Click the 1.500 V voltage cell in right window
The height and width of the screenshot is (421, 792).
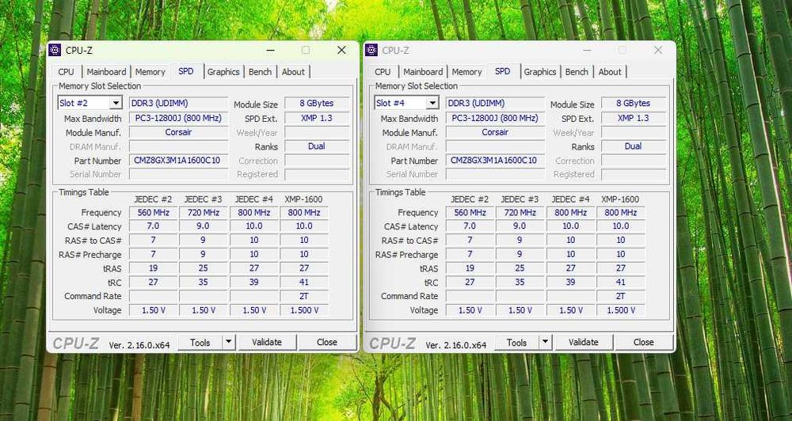pos(621,310)
